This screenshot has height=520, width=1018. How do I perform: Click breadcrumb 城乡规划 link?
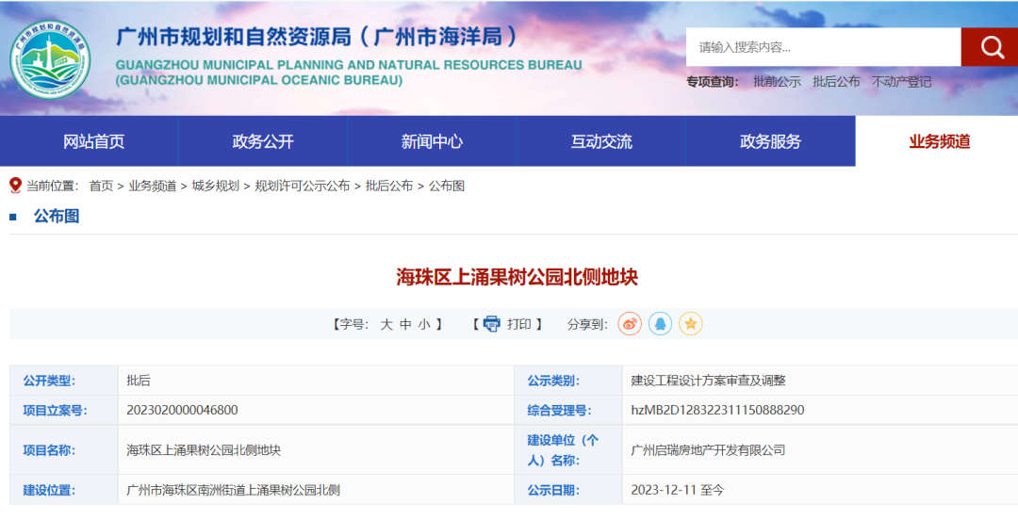point(216,186)
